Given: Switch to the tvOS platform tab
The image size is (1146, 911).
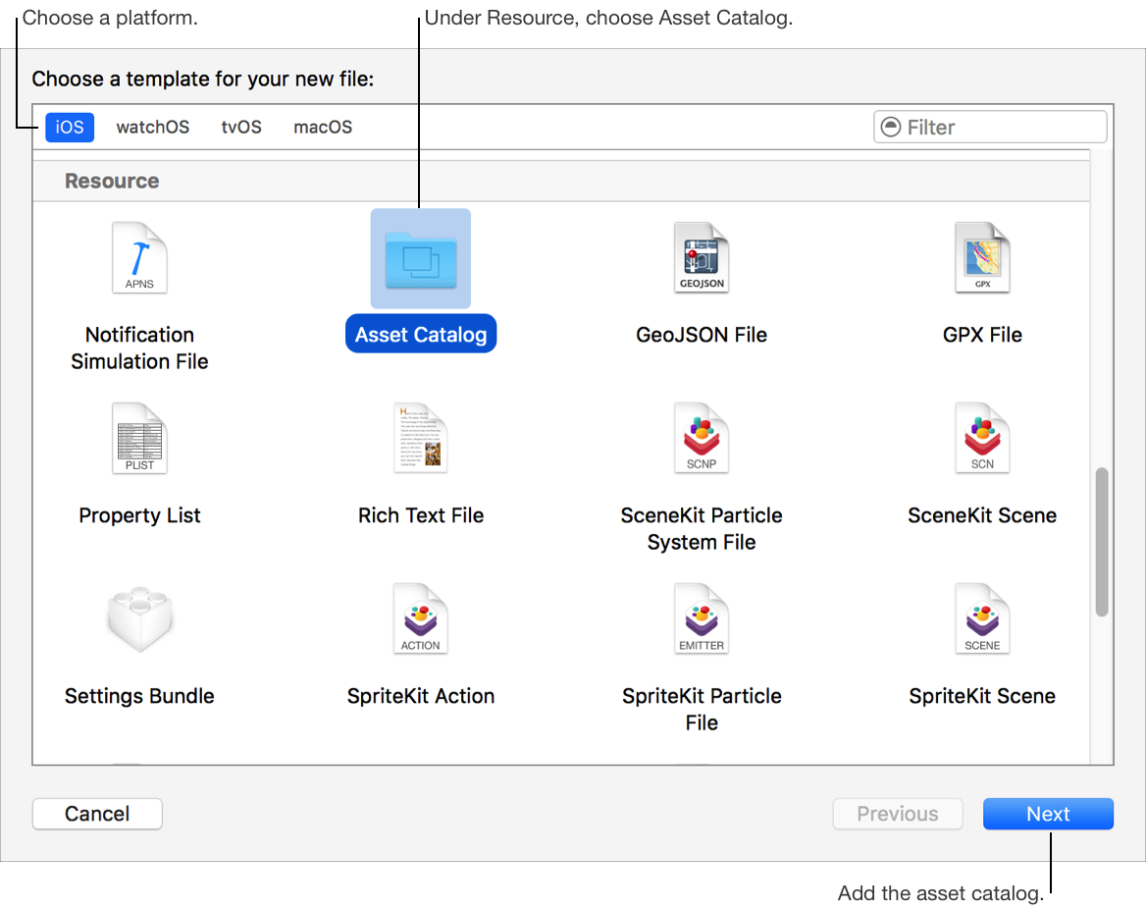Looking at the screenshot, I should (241, 128).
